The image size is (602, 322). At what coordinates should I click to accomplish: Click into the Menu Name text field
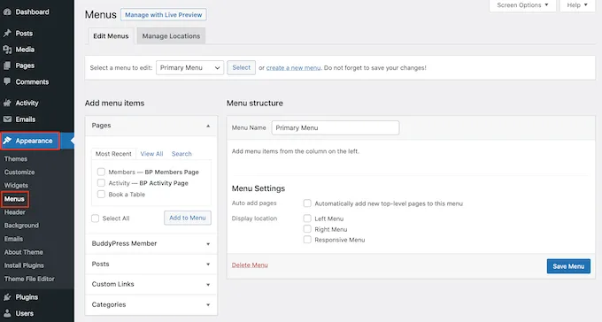pyautogui.click(x=336, y=127)
